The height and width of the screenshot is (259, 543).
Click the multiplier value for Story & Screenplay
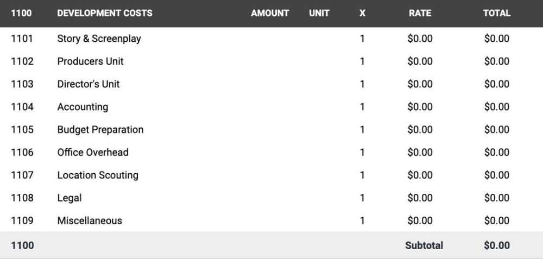(362, 39)
